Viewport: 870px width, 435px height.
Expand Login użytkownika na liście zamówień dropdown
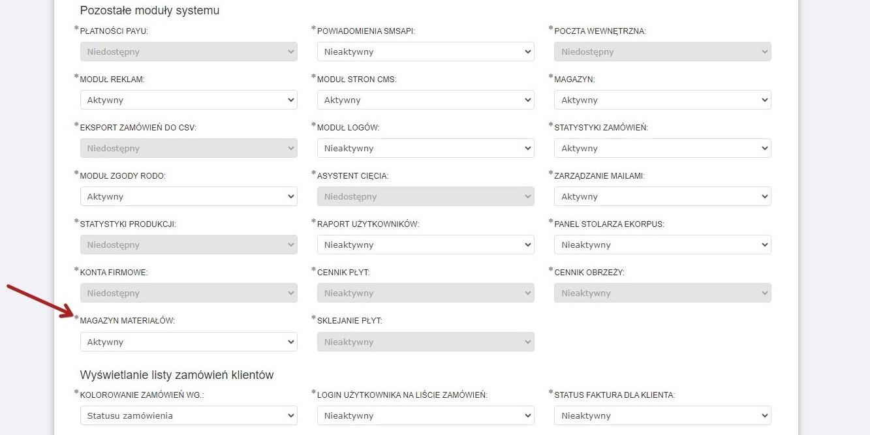coord(425,415)
